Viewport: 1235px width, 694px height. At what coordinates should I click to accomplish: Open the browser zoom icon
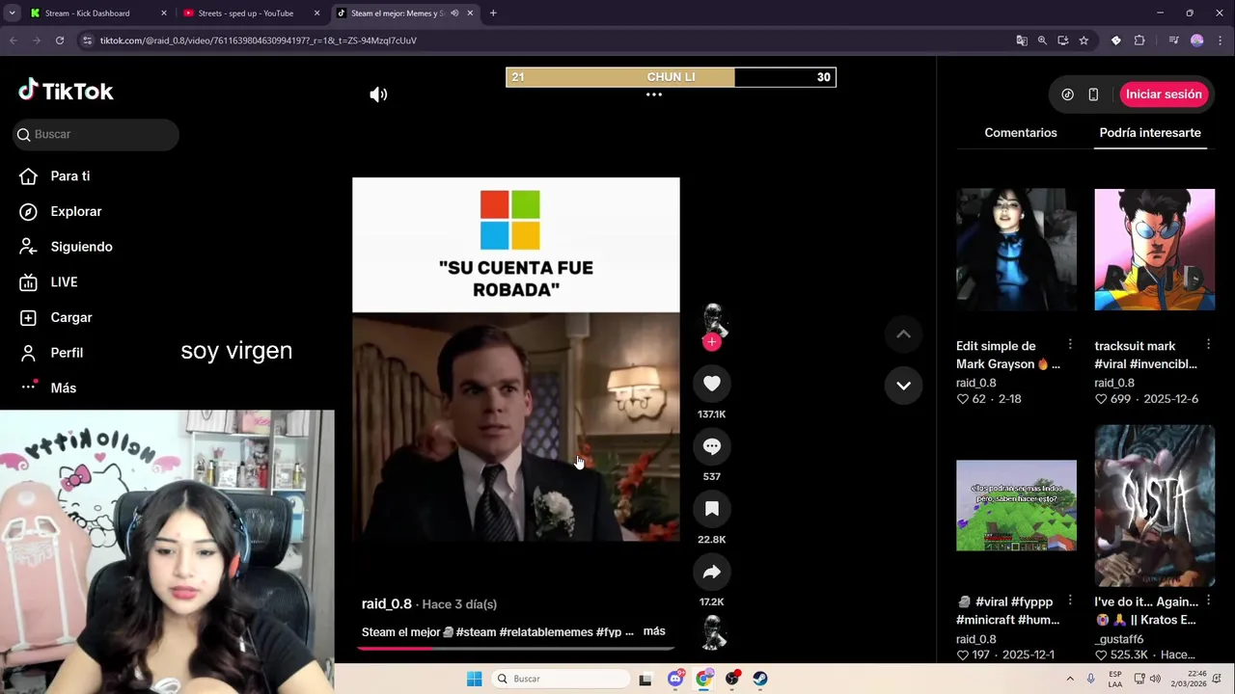[1042, 40]
